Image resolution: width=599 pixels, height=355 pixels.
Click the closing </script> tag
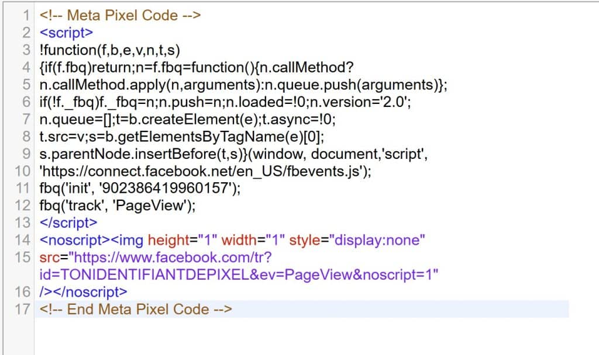coord(68,222)
